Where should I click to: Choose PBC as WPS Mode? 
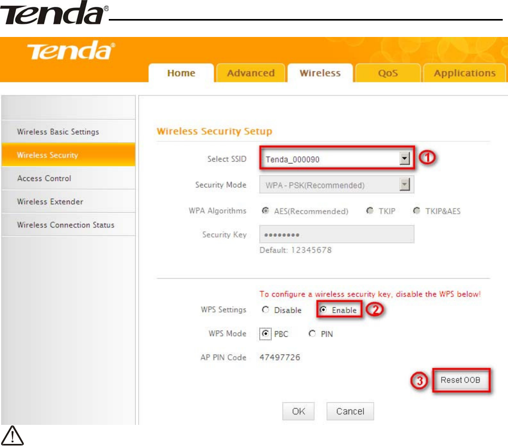[x=265, y=333]
